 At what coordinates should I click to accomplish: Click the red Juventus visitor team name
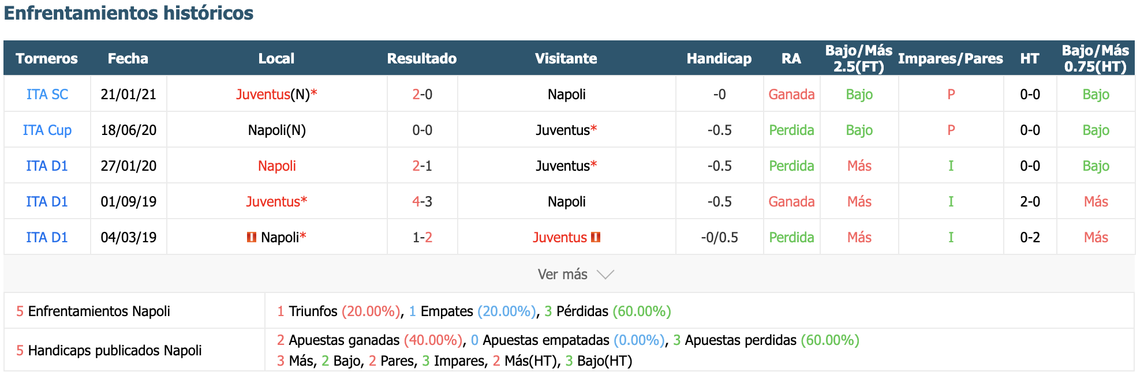560,237
